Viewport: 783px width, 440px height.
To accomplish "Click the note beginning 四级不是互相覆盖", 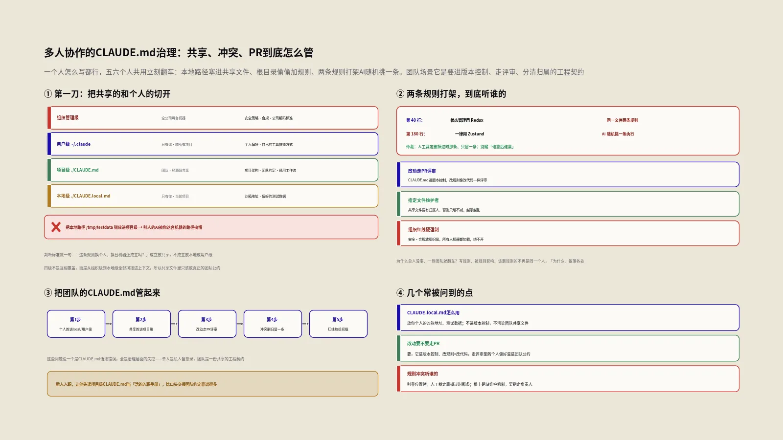I will [x=132, y=268].
